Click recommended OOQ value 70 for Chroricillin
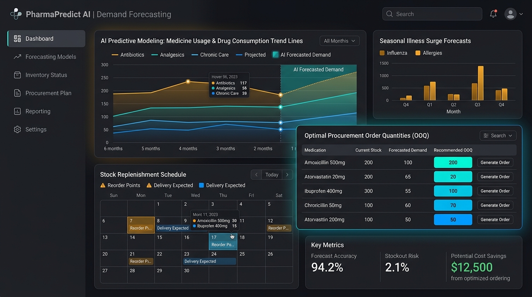 pos(453,205)
